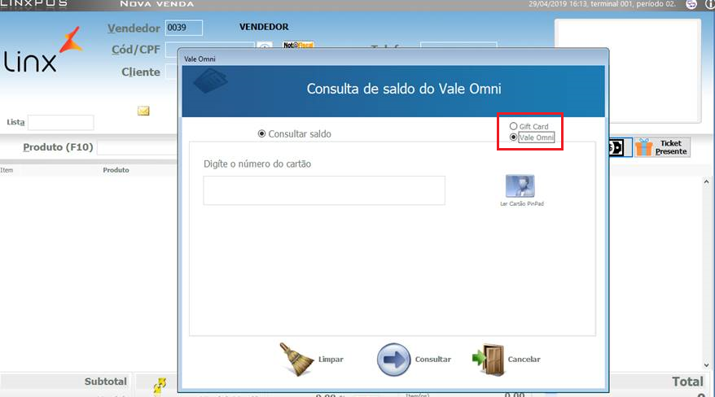Open Ticket Presente gift icon
This screenshot has width=715, height=397.
click(x=643, y=147)
